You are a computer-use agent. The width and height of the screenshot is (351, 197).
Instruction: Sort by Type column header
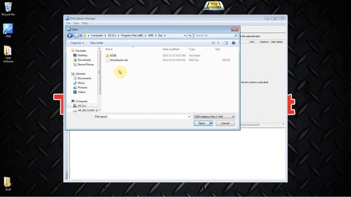tap(192, 49)
